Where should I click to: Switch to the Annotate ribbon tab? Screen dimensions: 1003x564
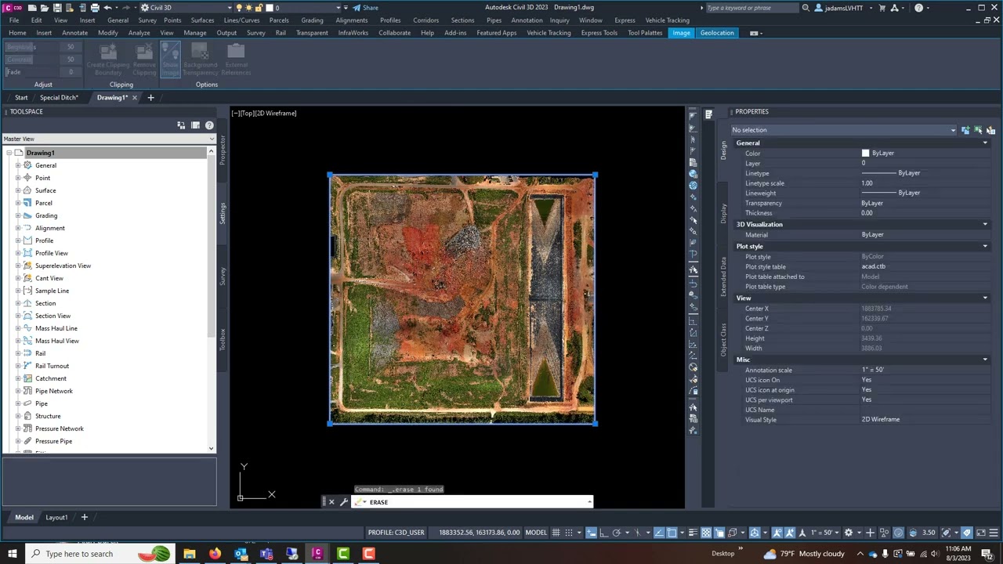point(74,33)
